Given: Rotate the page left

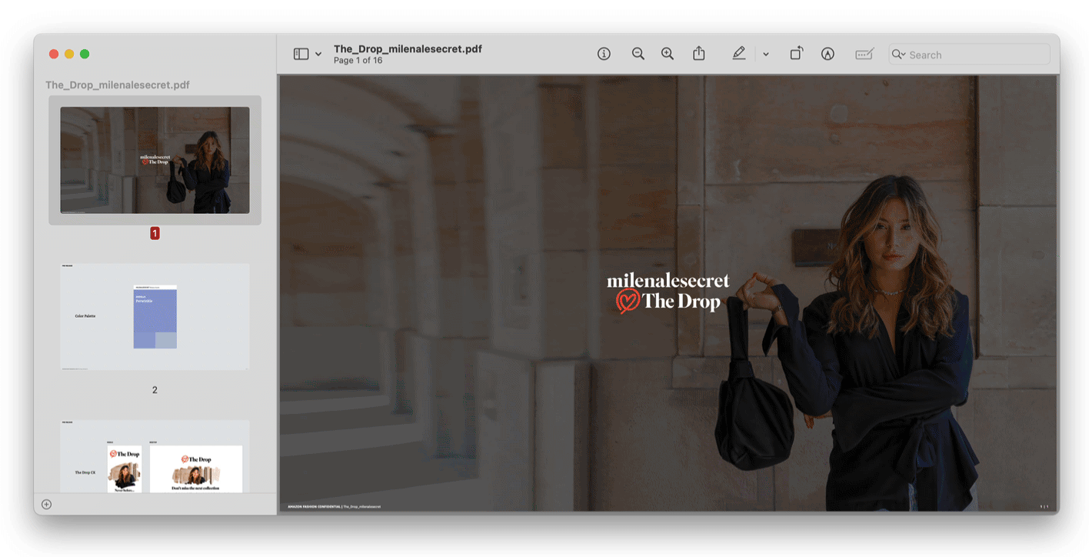Looking at the screenshot, I should point(796,53).
